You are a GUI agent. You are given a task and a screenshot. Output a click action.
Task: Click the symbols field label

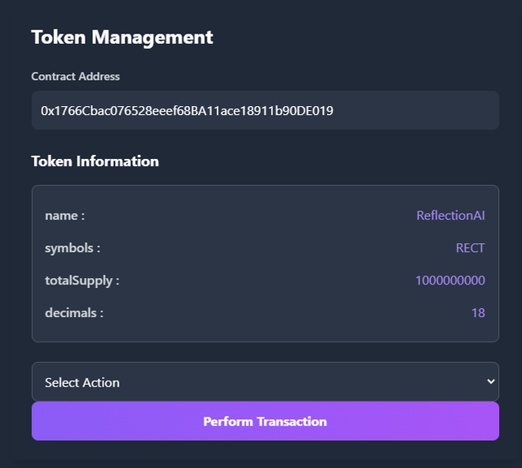point(73,248)
